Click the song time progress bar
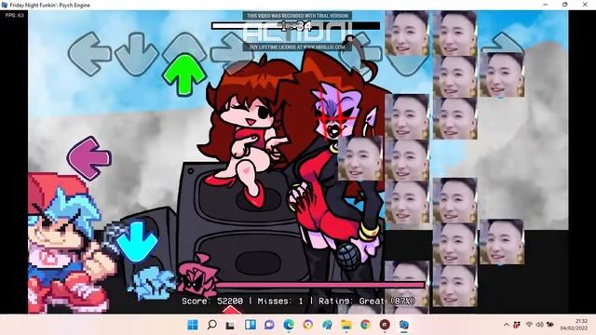 point(296,26)
